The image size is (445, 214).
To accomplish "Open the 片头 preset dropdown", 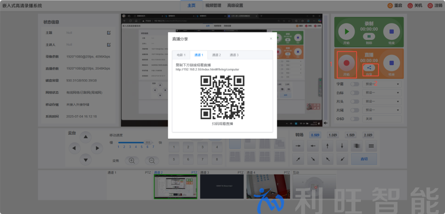I will click(382, 101).
